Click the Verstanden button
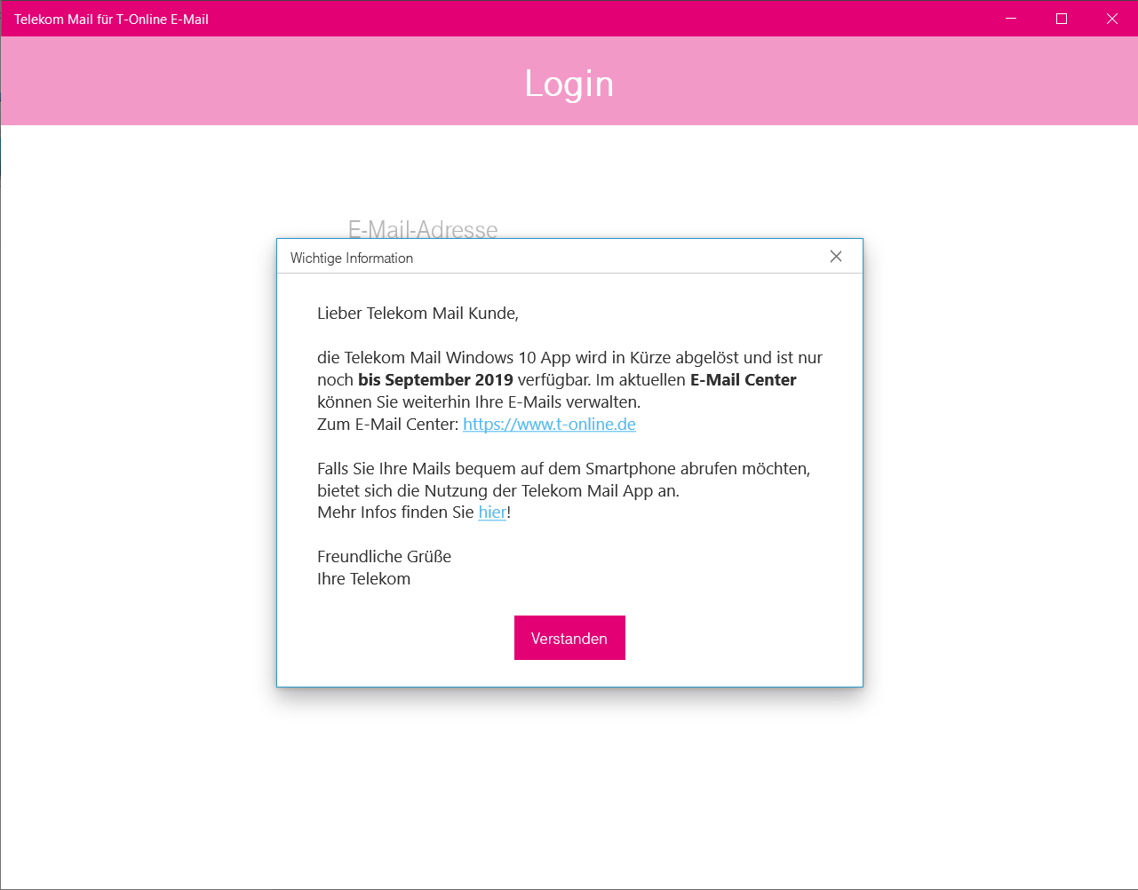Screen dimensions: 1138x890 click(569, 638)
